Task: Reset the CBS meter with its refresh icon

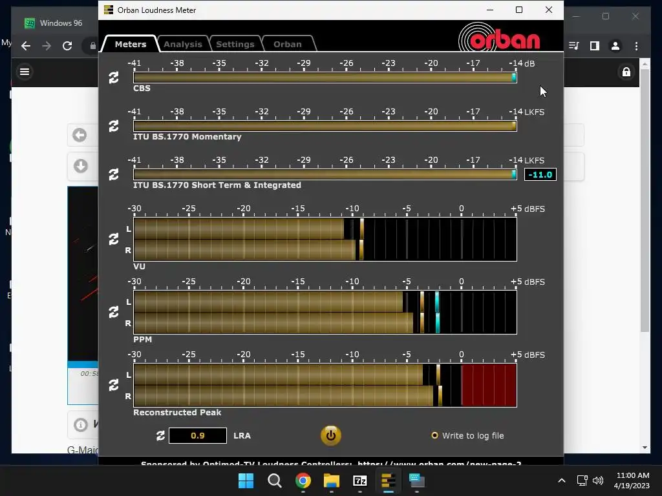Action: point(114,77)
